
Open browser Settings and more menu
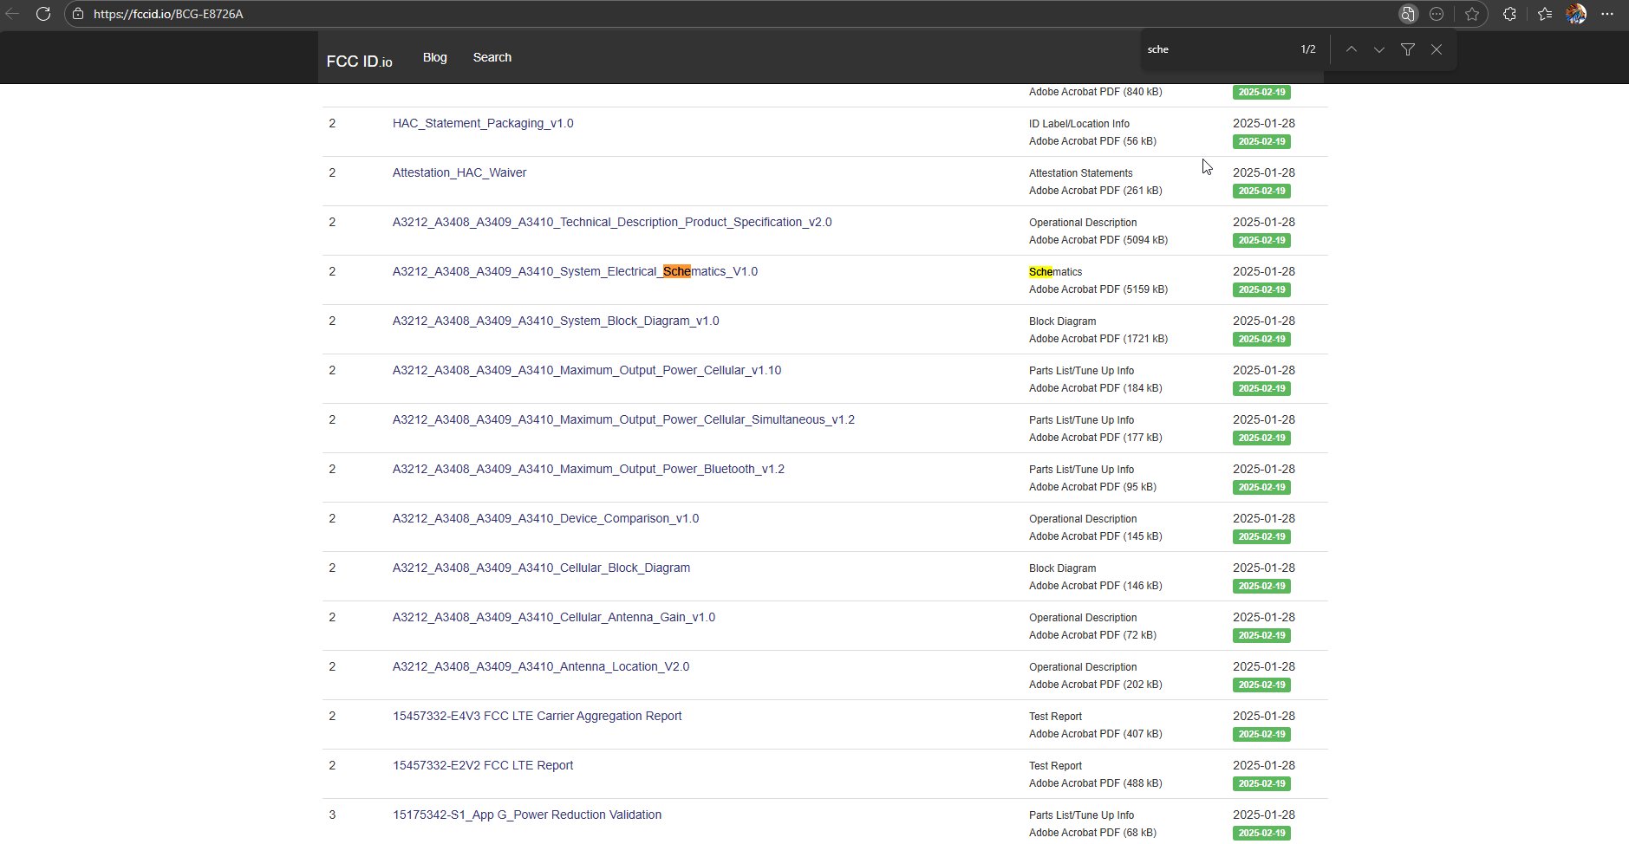tap(1607, 14)
